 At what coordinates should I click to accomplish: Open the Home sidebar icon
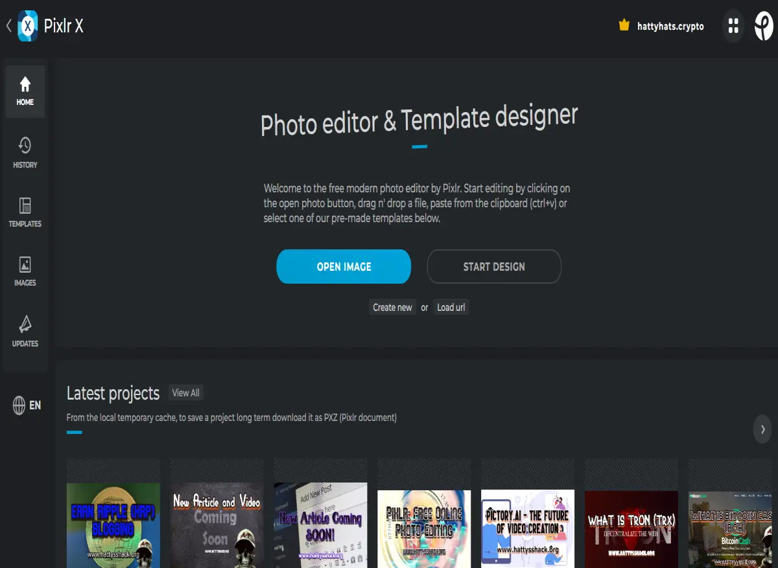(x=25, y=91)
